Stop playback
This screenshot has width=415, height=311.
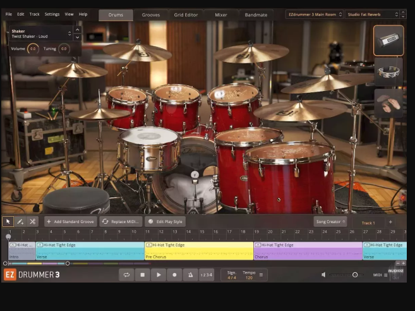142,275
